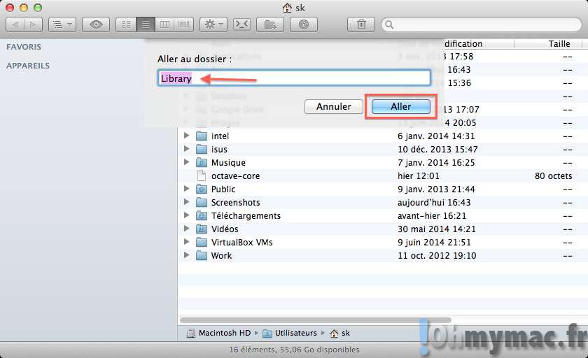
Task: Click the help question mark icon
Action: [x=303, y=24]
